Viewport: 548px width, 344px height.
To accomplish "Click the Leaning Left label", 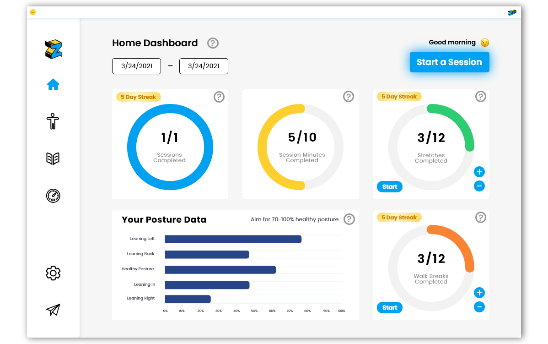I will tap(142, 239).
